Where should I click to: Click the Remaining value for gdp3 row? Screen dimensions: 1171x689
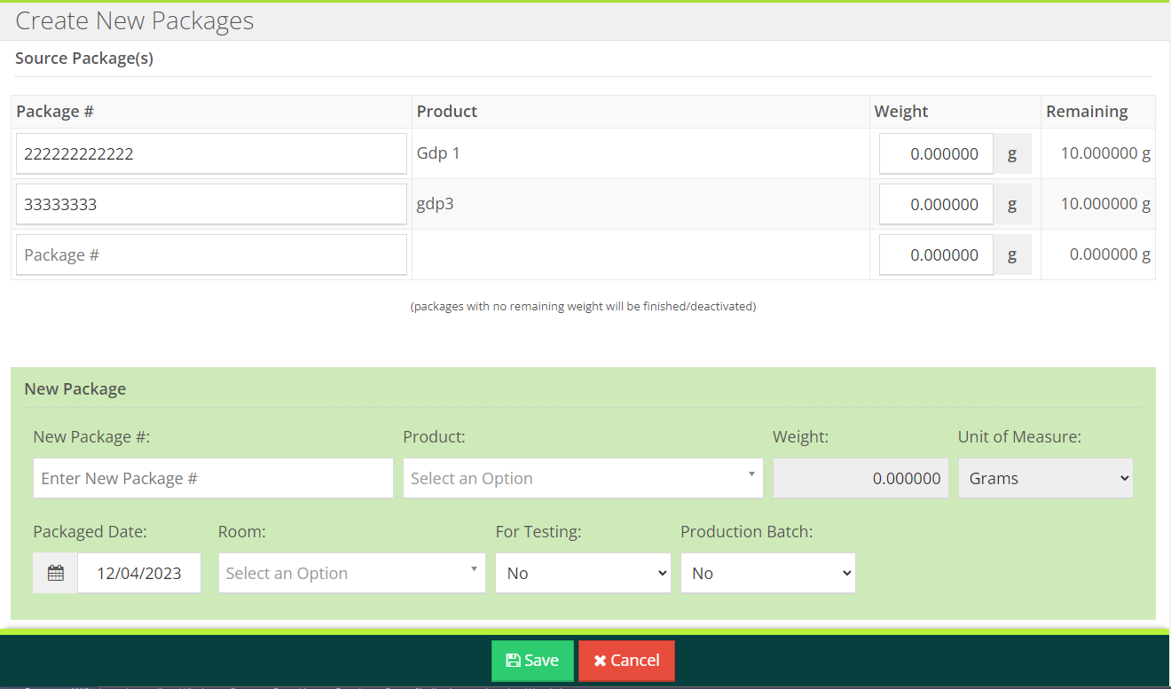coord(1105,204)
